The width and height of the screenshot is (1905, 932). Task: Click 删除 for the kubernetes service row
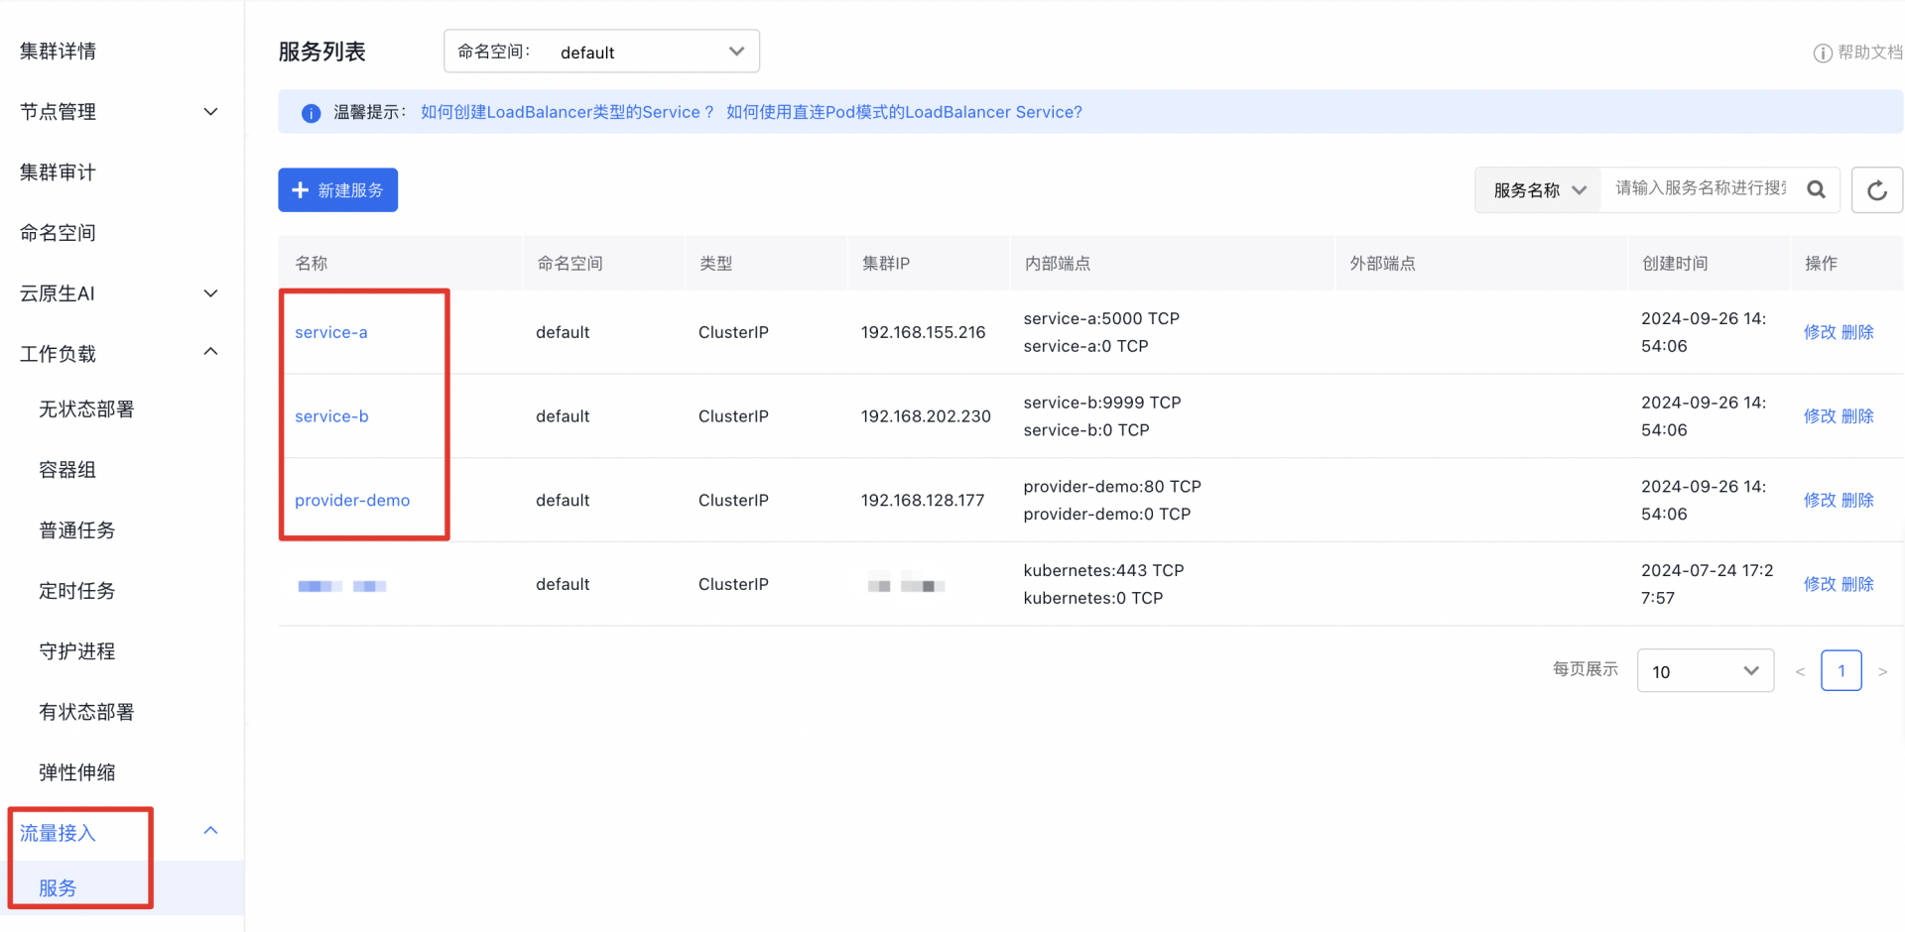tap(1857, 584)
